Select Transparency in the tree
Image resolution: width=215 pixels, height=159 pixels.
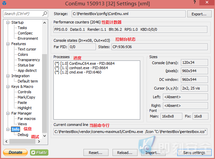29,60
